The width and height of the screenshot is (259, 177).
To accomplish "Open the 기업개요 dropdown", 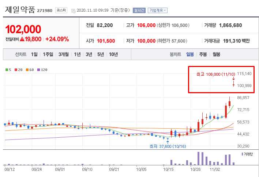I will (158, 10).
